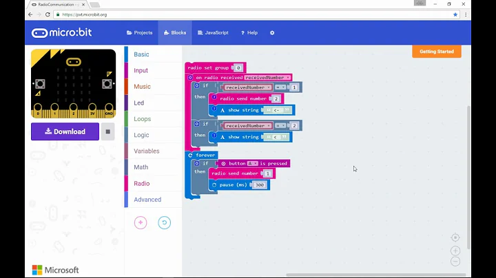496x278 pixels.
Task: Select the forever block
Action: [x=205, y=155]
